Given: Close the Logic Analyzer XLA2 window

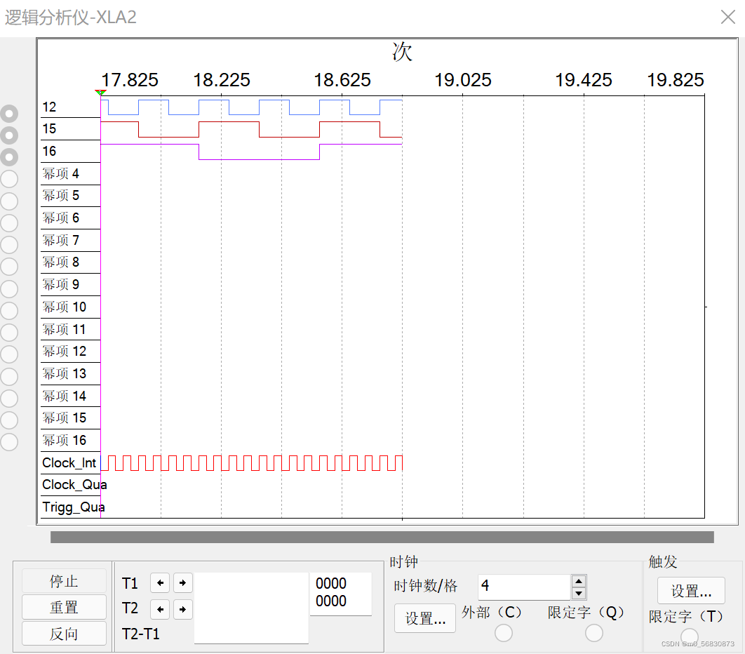Looking at the screenshot, I should click(x=728, y=17).
